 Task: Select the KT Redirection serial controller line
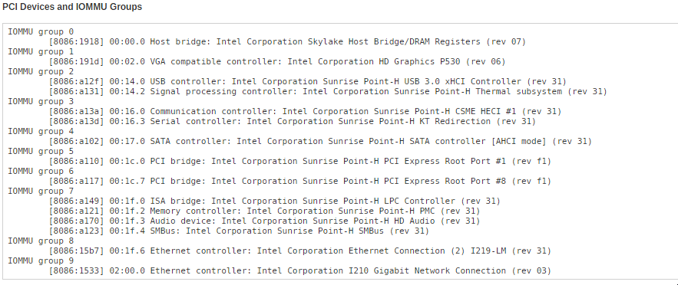[293, 121]
